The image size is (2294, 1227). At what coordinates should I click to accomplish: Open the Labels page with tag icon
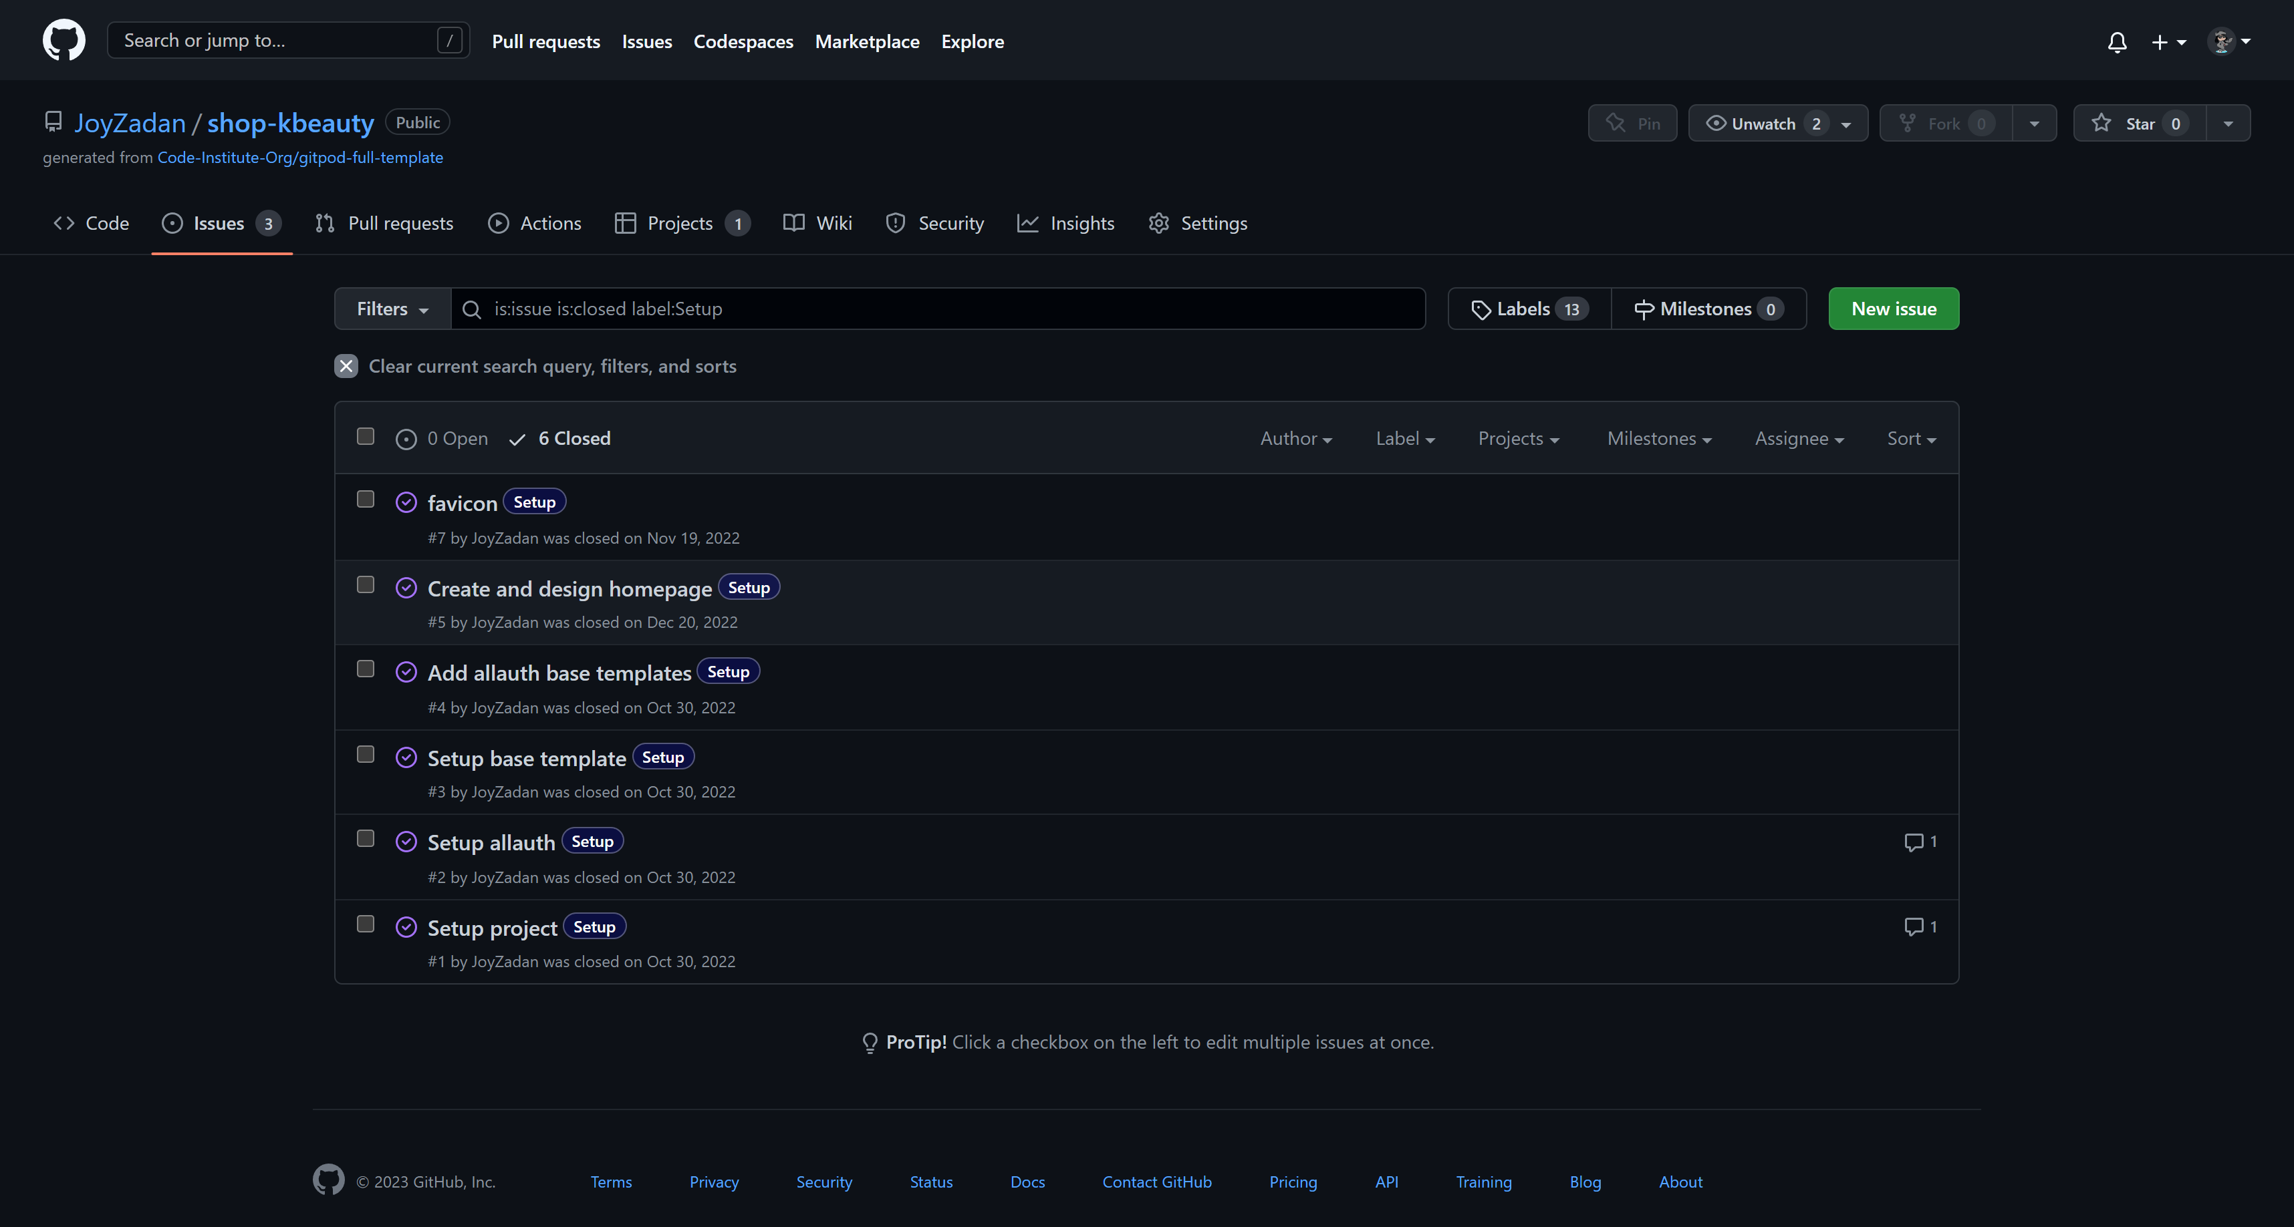pos(1530,309)
